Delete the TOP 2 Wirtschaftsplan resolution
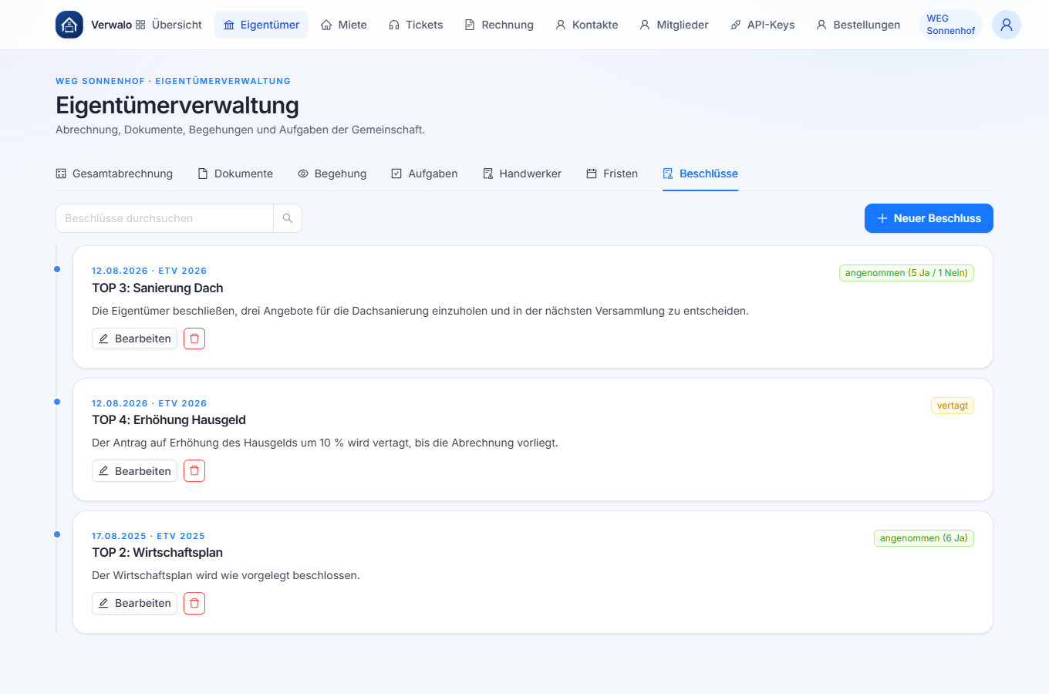Screen dimensions: 1049x694 [x=194, y=603]
